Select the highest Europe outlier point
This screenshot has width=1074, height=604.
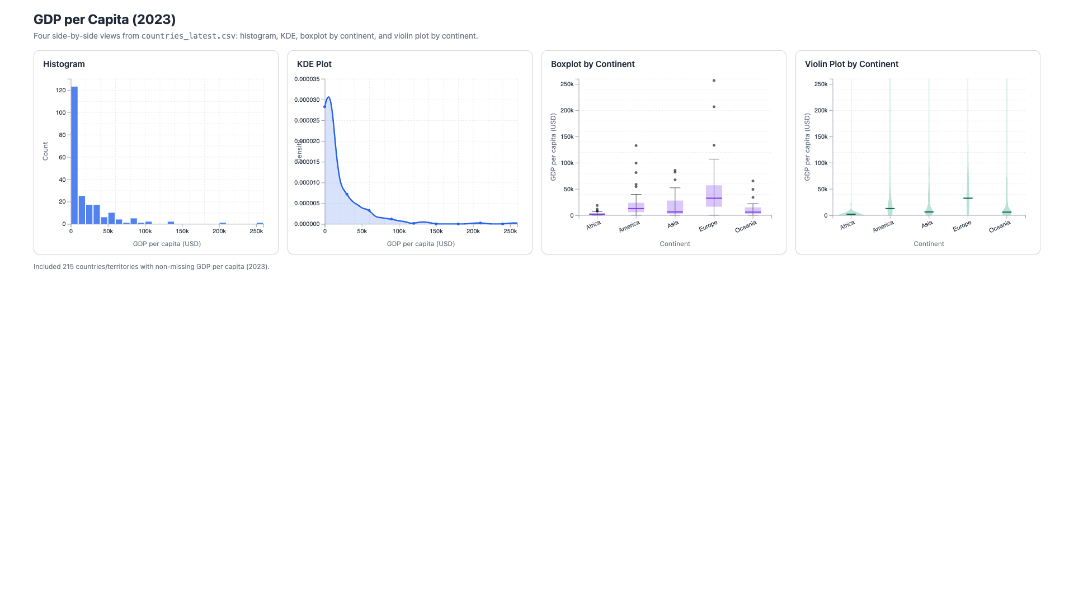[714, 81]
